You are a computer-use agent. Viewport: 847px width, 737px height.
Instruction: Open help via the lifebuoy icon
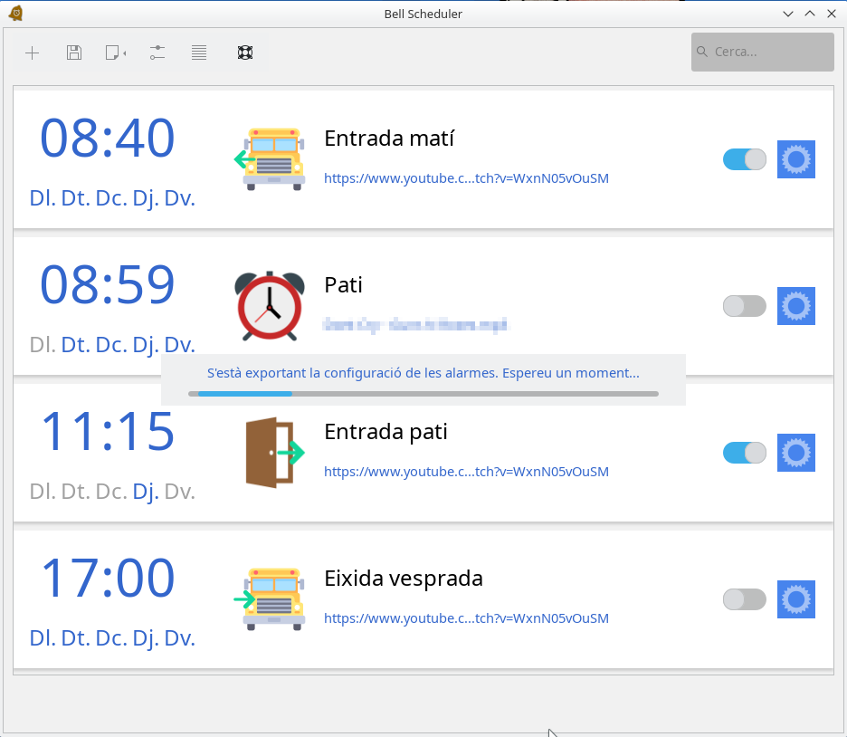244,53
